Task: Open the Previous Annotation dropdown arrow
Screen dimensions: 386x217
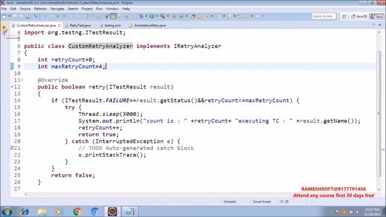Action: pos(235,16)
